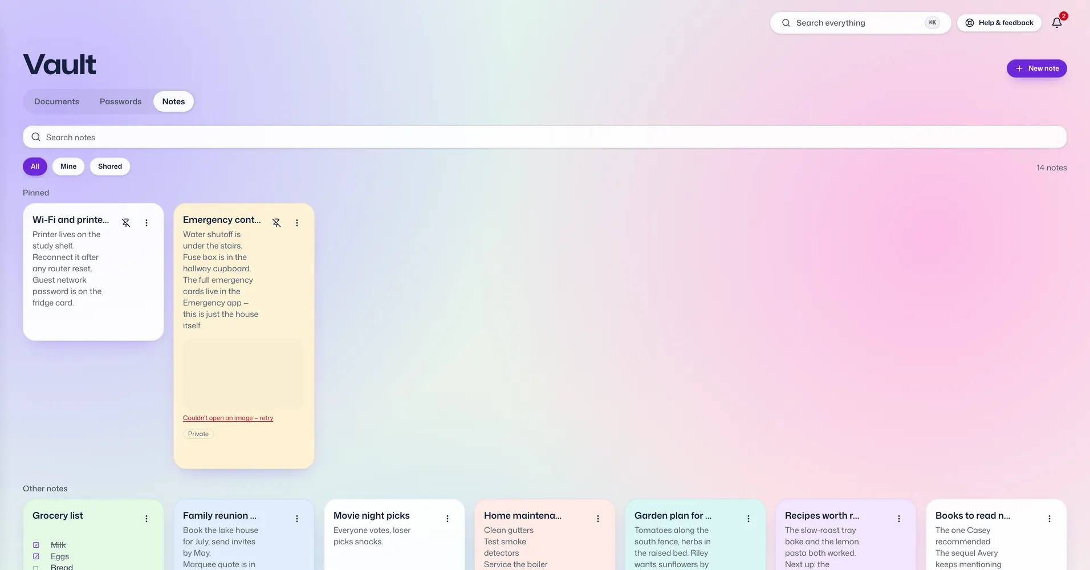This screenshot has height=570, width=1090.
Task: Open Help & feedback
Action: pos(999,23)
